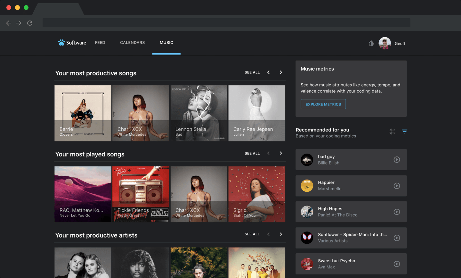
Task: Advance the most played songs carousel
Action: coord(280,153)
